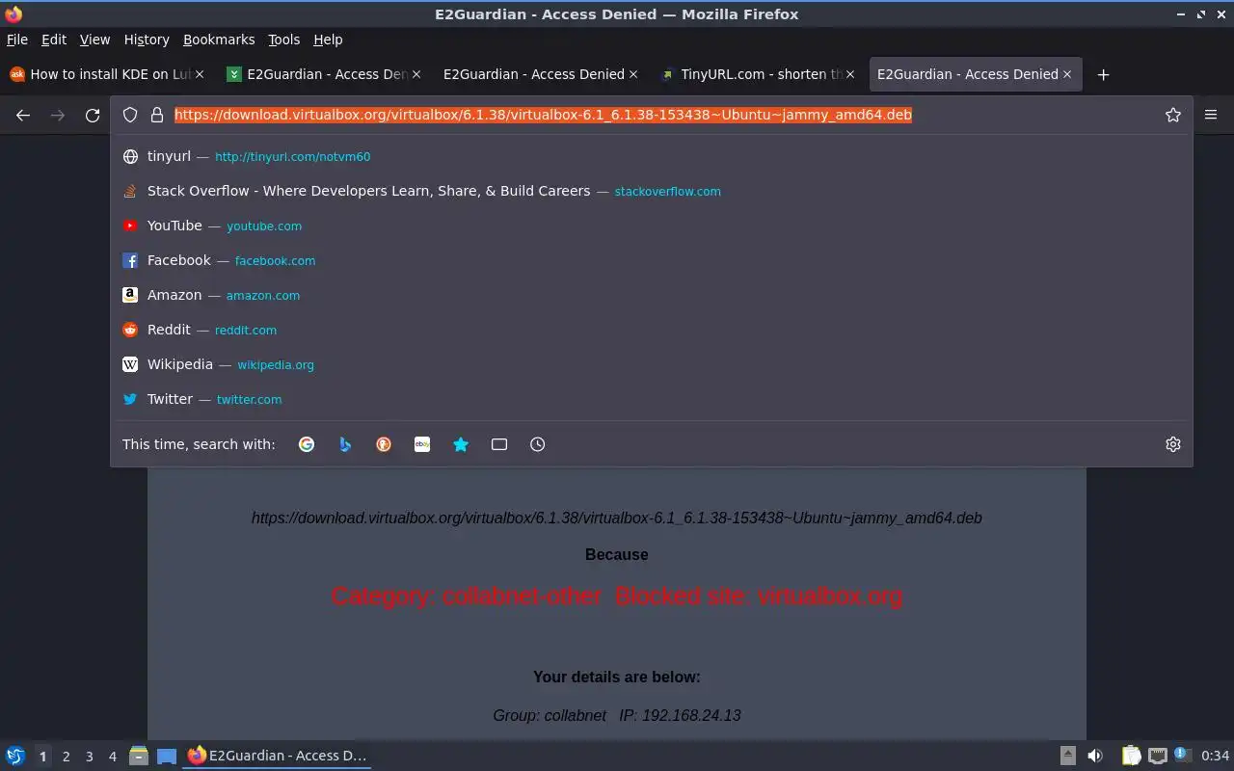Search in Bookmarks via star icon
Image resolution: width=1234 pixels, height=771 pixels.
[461, 444]
